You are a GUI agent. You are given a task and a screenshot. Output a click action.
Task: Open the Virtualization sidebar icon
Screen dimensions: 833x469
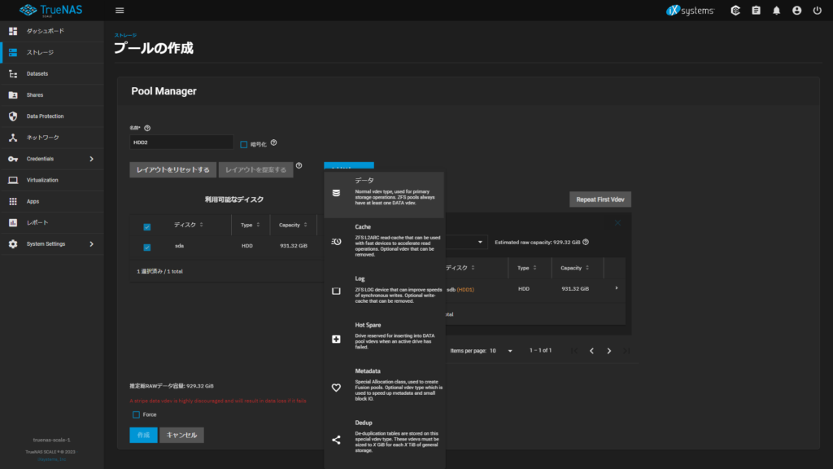tap(13, 180)
